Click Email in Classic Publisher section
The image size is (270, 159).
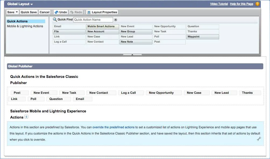coord(83,99)
